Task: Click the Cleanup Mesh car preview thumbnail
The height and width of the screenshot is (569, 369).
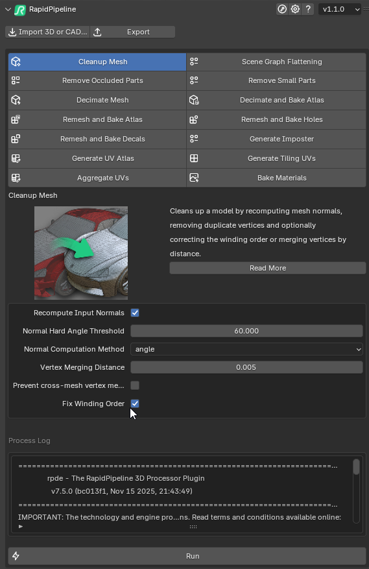Action: click(x=81, y=253)
